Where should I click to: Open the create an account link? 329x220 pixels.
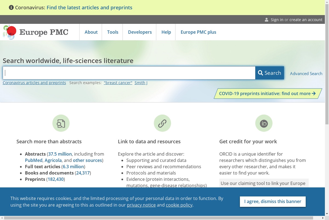click(306, 20)
